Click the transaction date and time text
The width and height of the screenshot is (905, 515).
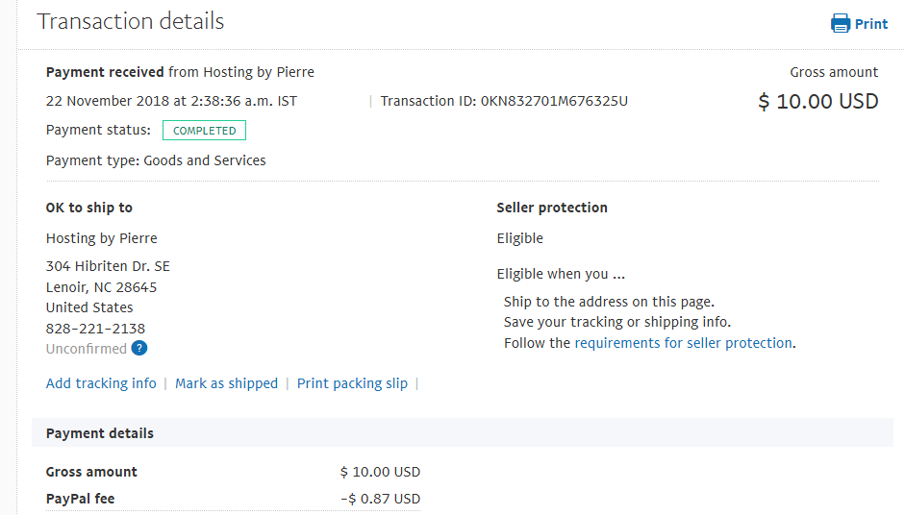tap(171, 102)
